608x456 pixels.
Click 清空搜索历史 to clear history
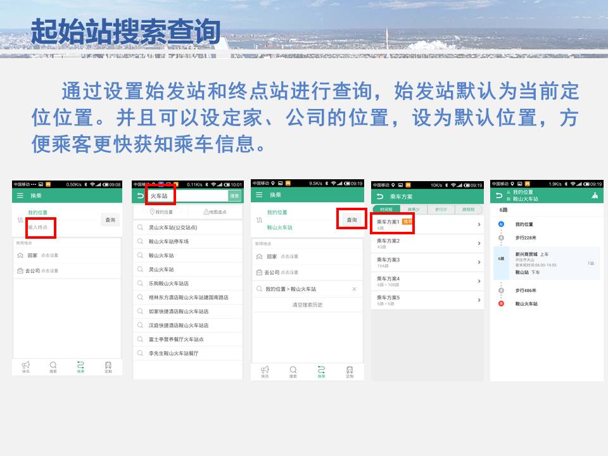point(307,305)
